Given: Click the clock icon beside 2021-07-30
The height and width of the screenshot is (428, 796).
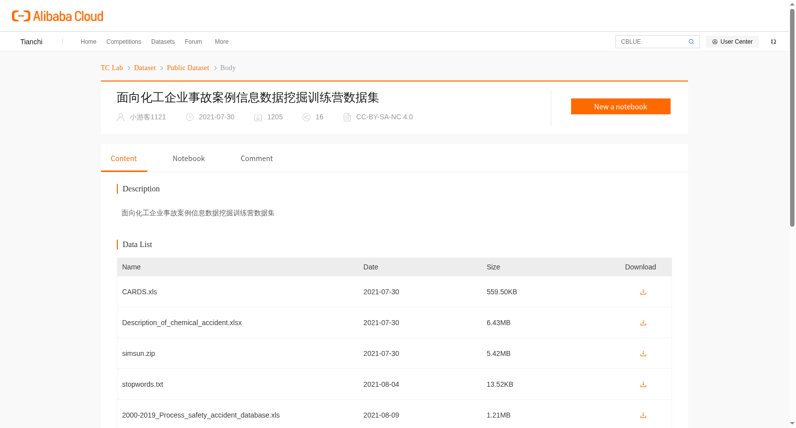Looking at the screenshot, I should tap(190, 117).
